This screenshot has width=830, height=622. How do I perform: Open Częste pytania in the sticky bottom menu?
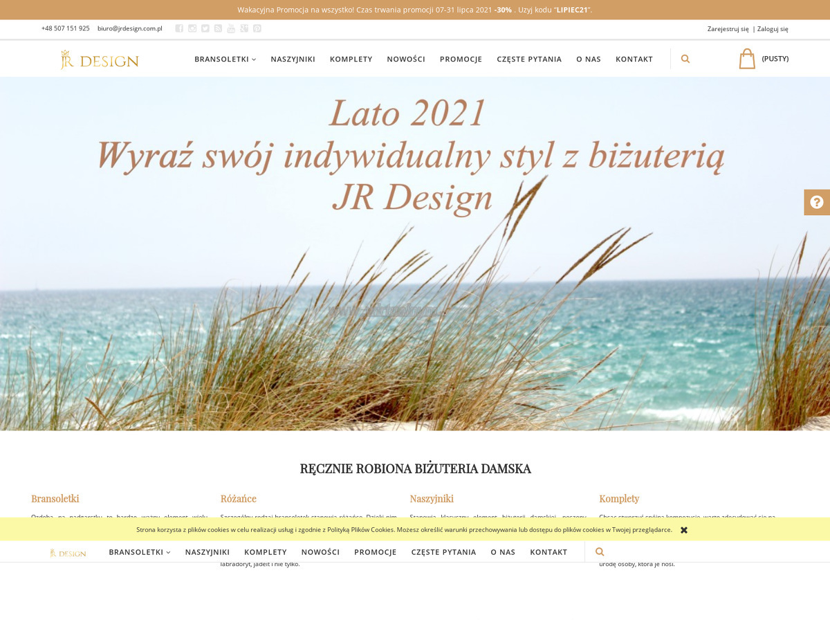tap(444, 552)
